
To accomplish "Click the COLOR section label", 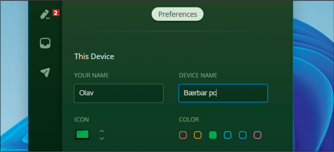I will point(189,120).
